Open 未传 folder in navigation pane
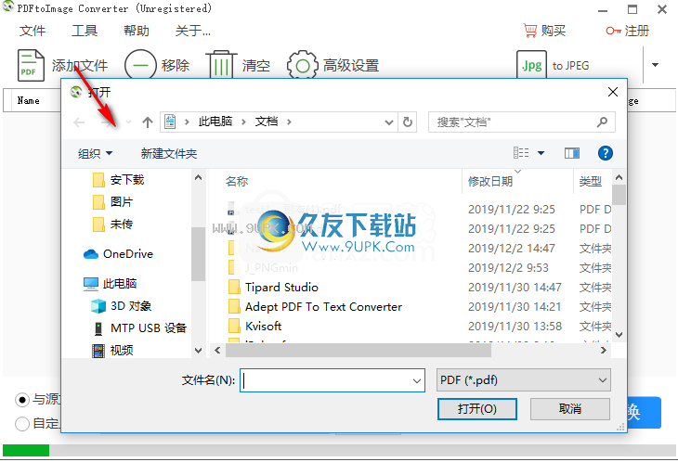This screenshot has height=462, width=678. [x=112, y=225]
